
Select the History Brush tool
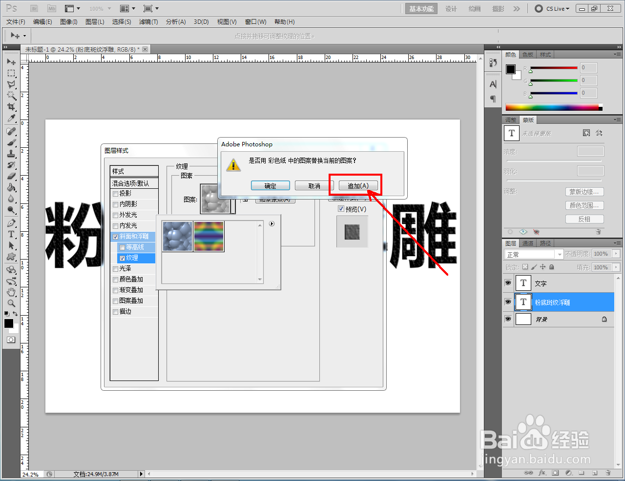pyautogui.click(x=11, y=165)
